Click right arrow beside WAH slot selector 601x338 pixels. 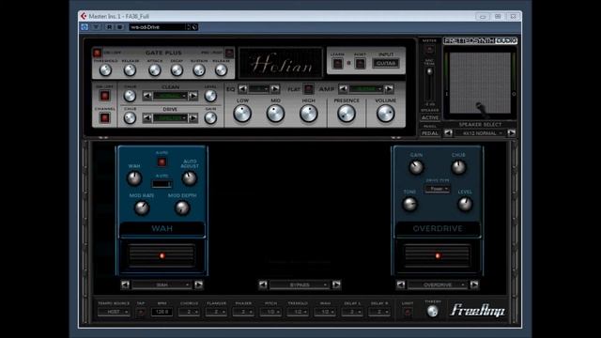coord(198,284)
